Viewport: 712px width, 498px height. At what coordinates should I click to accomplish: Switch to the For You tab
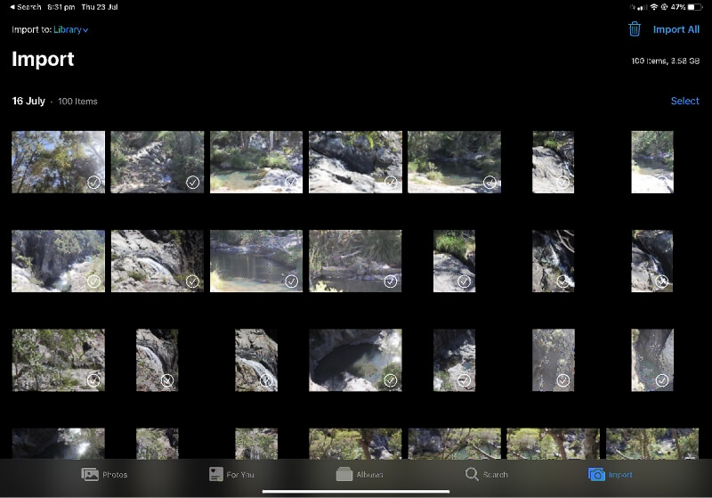click(215, 474)
